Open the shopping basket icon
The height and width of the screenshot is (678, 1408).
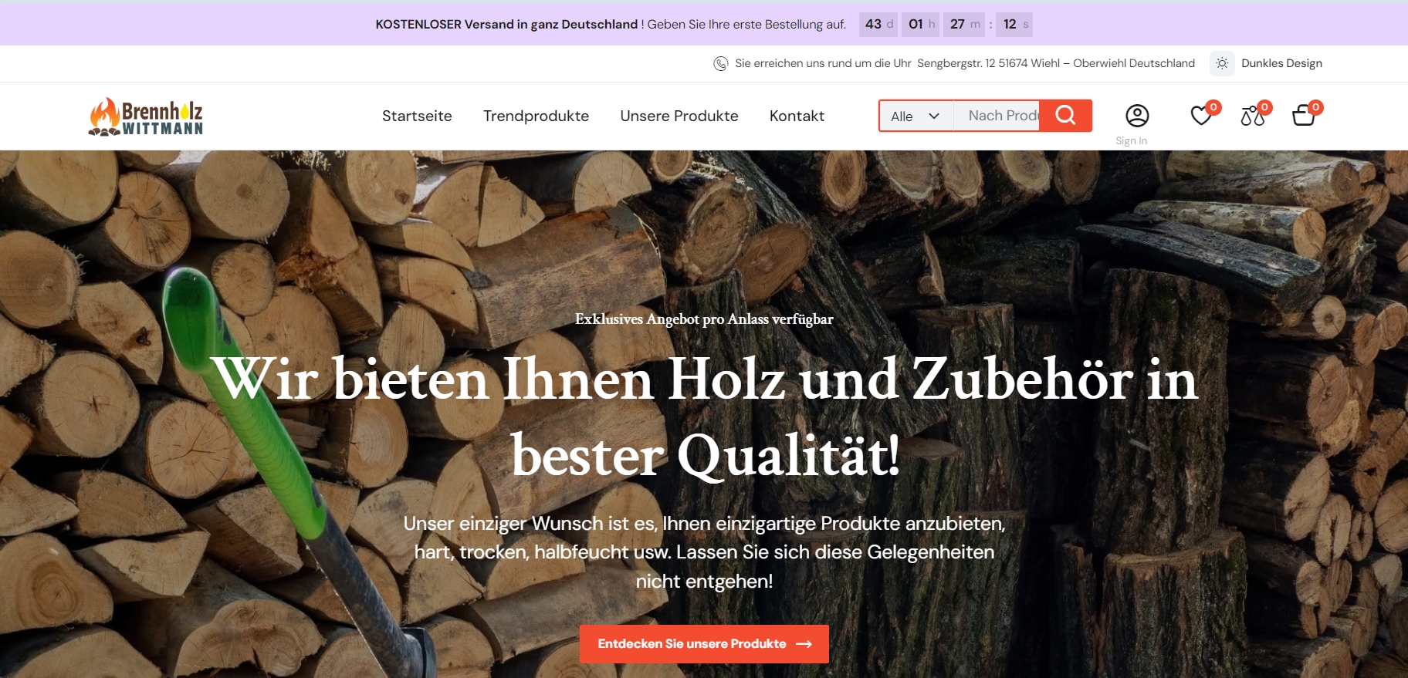[1304, 116]
